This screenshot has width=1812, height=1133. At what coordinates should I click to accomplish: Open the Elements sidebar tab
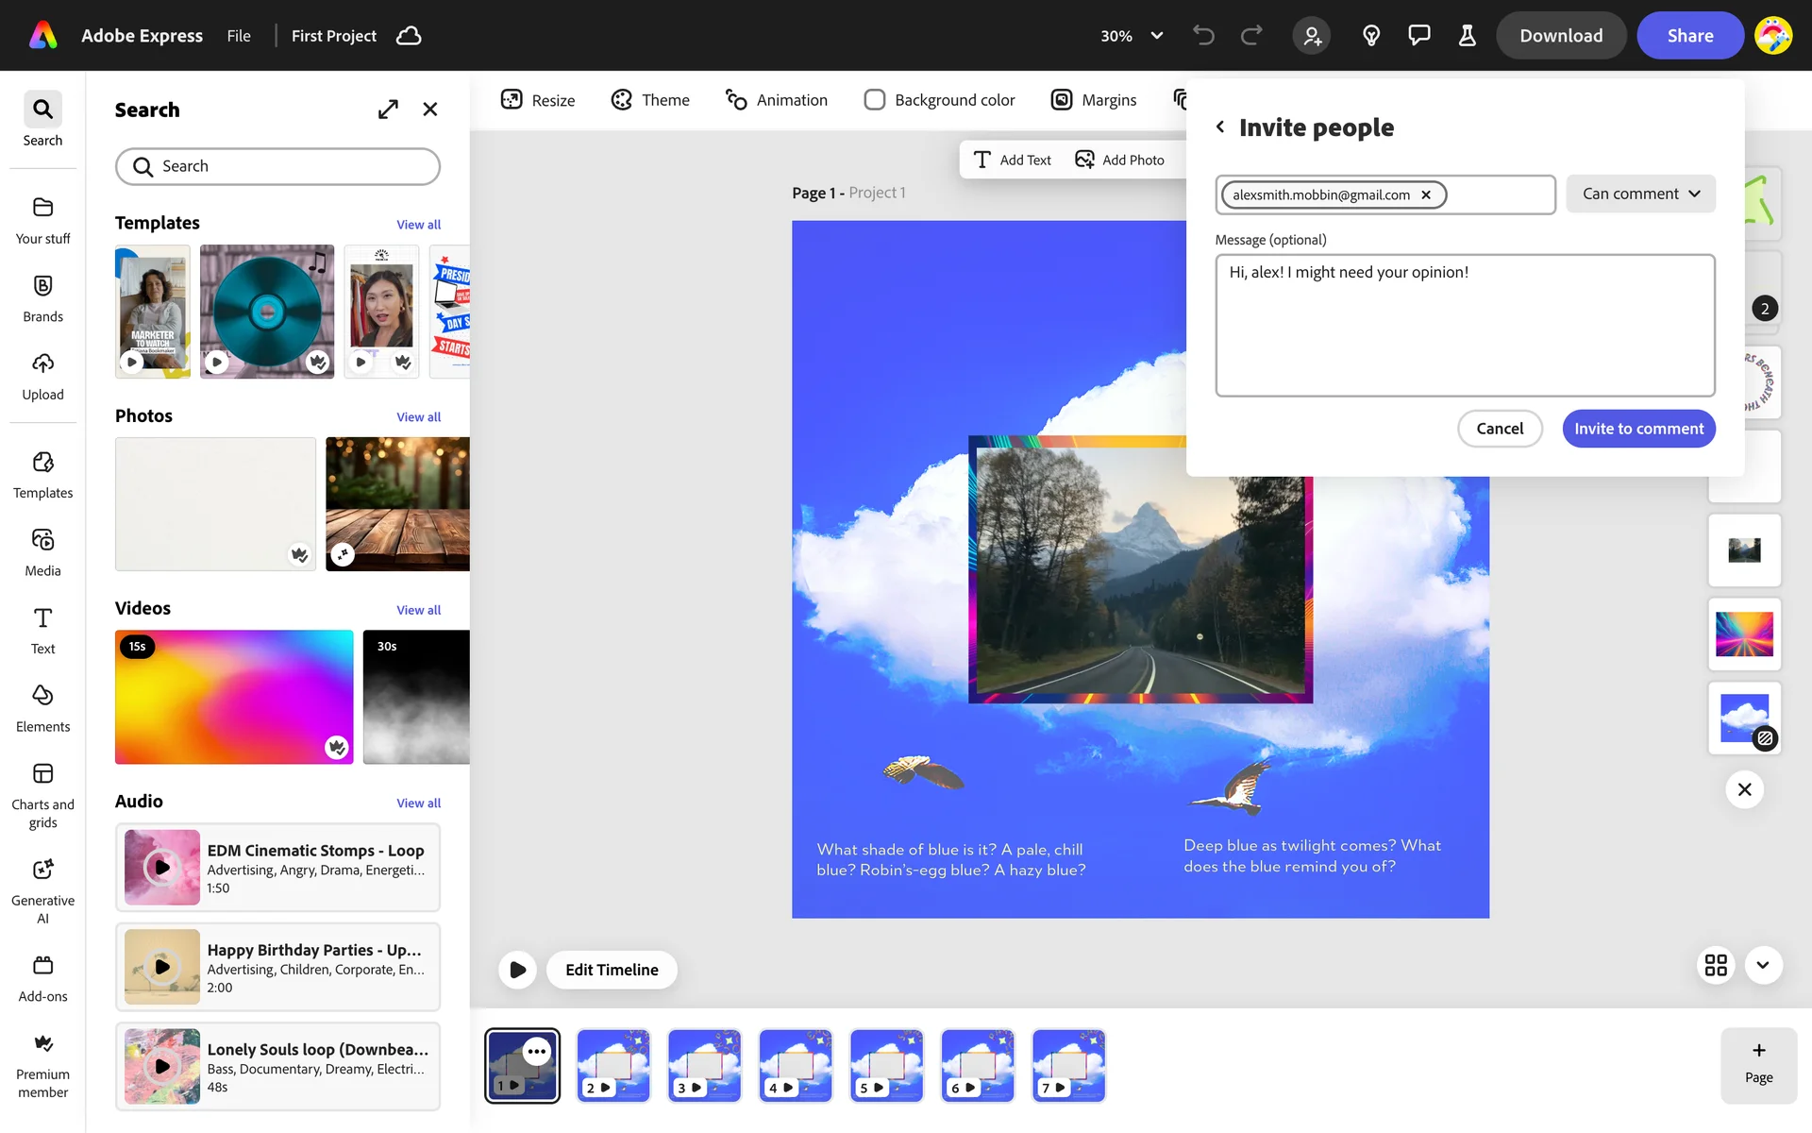coord(42,708)
